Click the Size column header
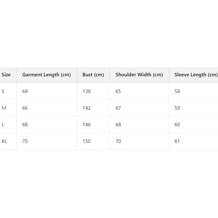Screen dimensions: 218x218 [6, 75]
